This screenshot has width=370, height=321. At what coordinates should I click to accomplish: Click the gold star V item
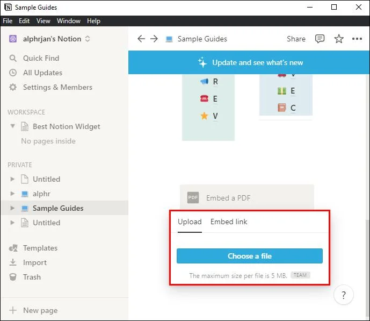209,116
